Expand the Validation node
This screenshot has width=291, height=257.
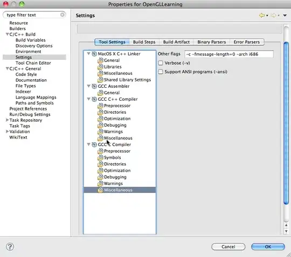[x=7, y=131]
